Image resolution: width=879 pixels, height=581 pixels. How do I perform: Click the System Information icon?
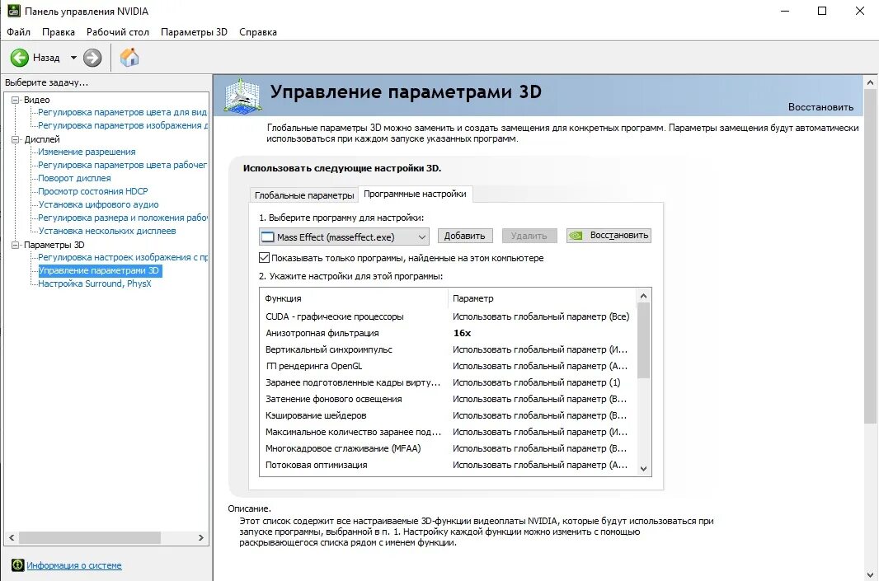[18, 565]
